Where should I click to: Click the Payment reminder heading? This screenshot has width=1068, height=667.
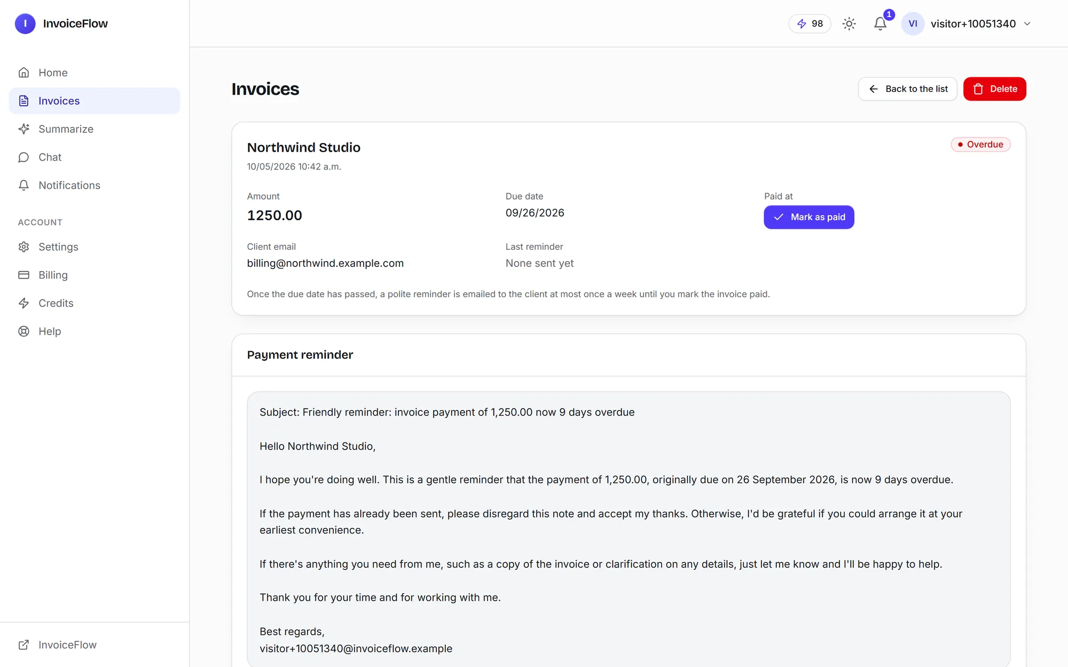pyautogui.click(x=300, y=355)
